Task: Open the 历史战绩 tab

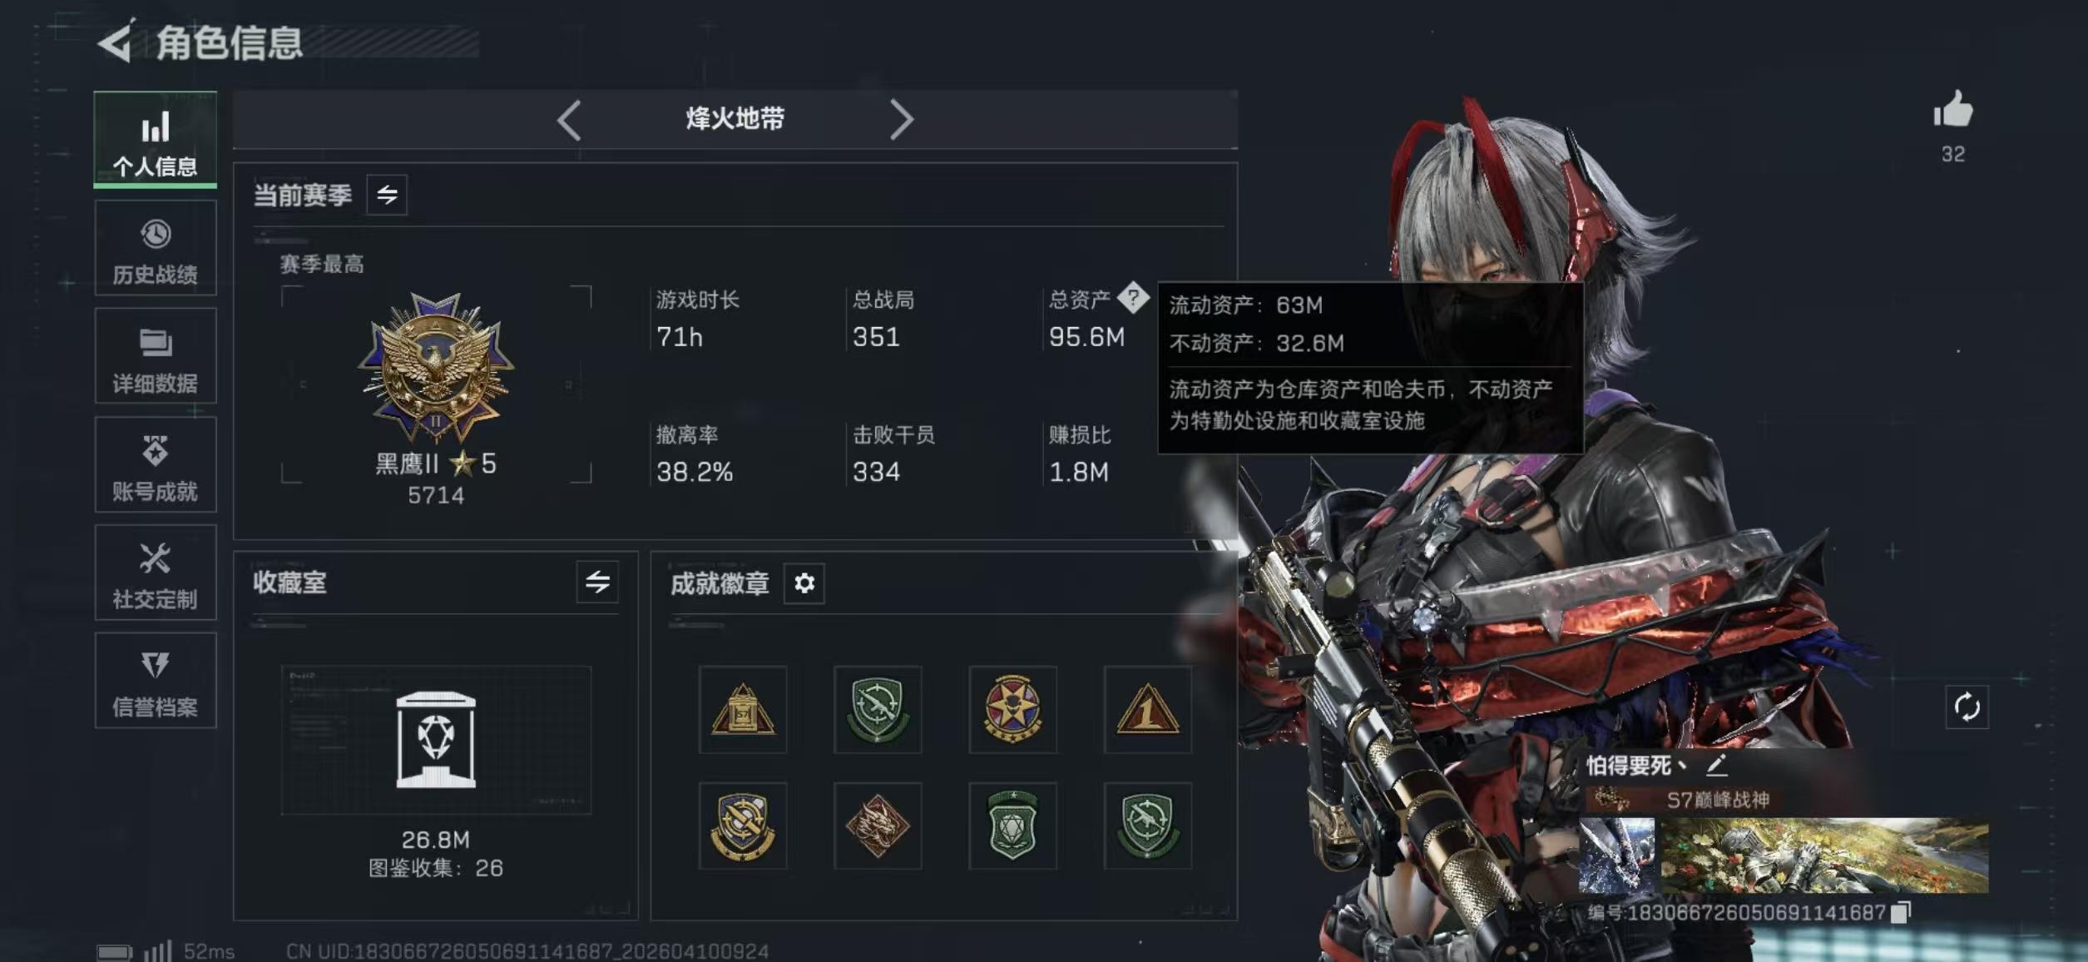Action: tap(156, 248)
